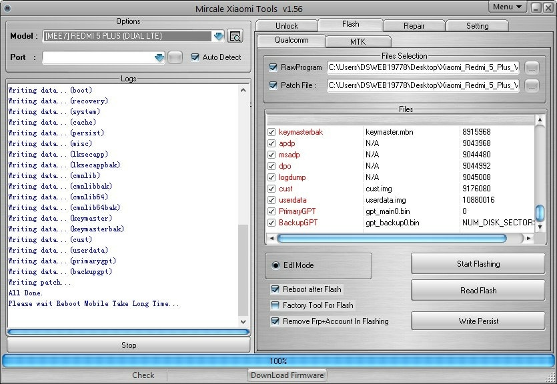This screenshot has height=384, width=557.
Task: Close the Xiaomi Tools window
Action: tap(548, 8)
